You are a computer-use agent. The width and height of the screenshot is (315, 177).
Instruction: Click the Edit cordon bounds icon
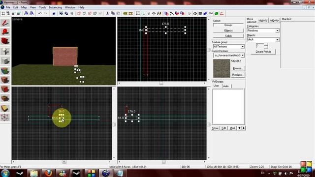[x=130, y=13]
